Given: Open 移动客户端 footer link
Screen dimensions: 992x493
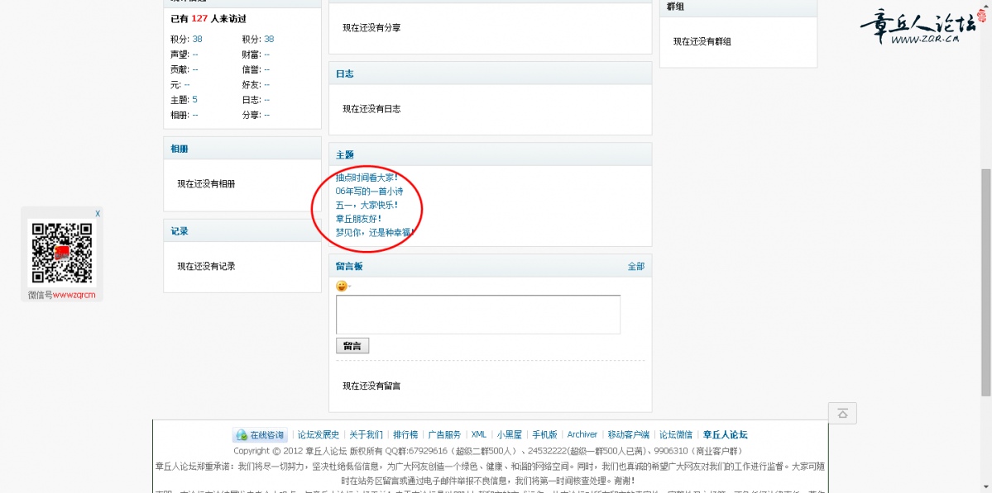Looking at the screenshot, I should tap(629, 435).
